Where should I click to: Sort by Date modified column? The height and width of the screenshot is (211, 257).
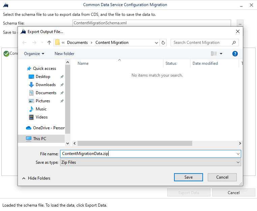(x=205, y=63)
